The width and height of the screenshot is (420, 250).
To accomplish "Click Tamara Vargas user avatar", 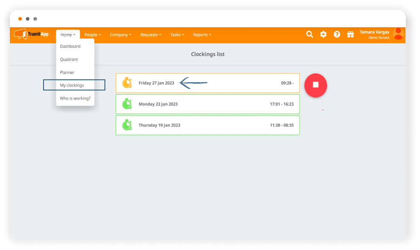I will (x=398, y=34).
